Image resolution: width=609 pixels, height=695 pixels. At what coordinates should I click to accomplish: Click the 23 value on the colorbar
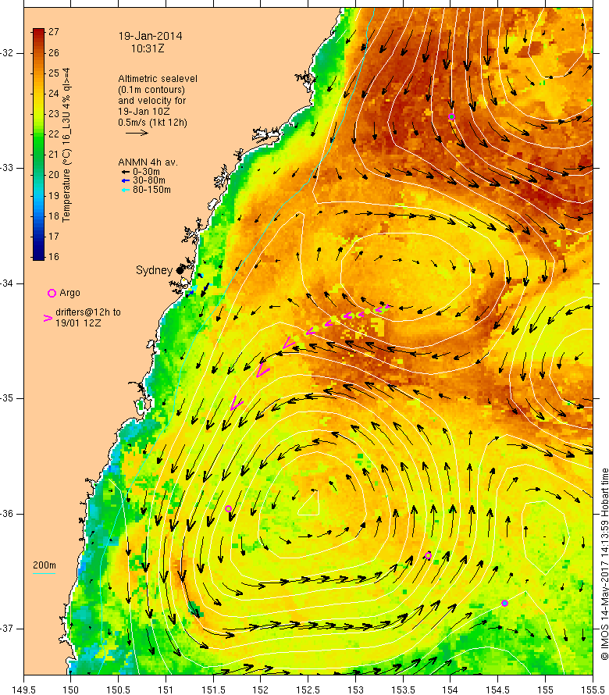coord(54,114)
